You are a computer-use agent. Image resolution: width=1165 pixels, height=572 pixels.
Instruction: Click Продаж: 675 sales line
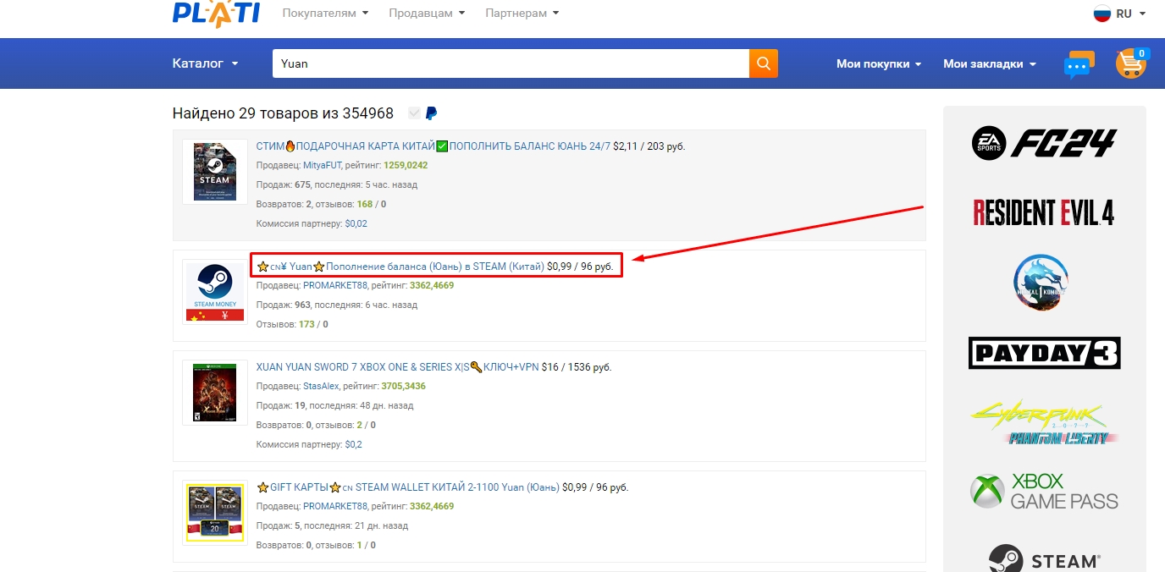click(337, 185)
